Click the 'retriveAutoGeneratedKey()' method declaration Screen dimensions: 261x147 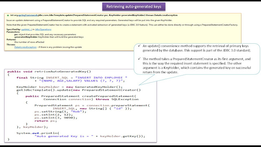(49, 71)
